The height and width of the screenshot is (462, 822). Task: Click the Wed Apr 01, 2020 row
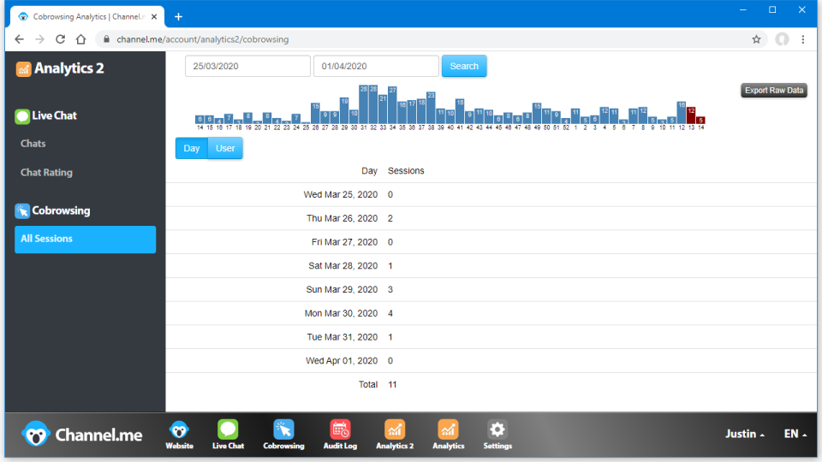tap(491, 361)
